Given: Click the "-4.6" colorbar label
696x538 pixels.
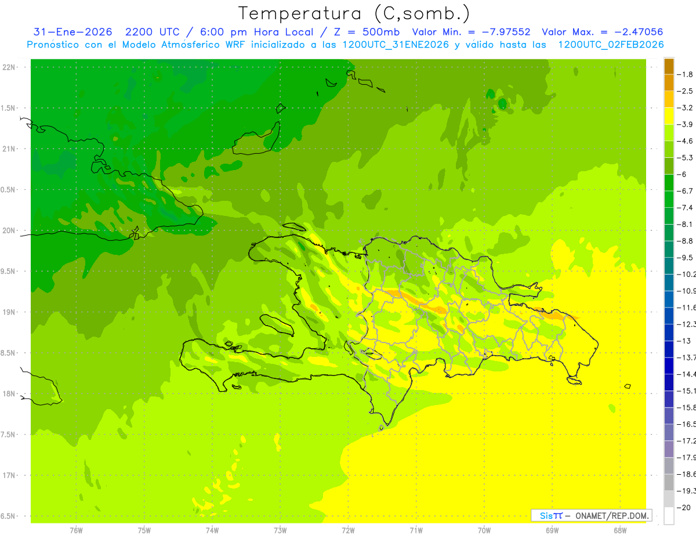Looking at the screenshot, I should coord(685,141).
